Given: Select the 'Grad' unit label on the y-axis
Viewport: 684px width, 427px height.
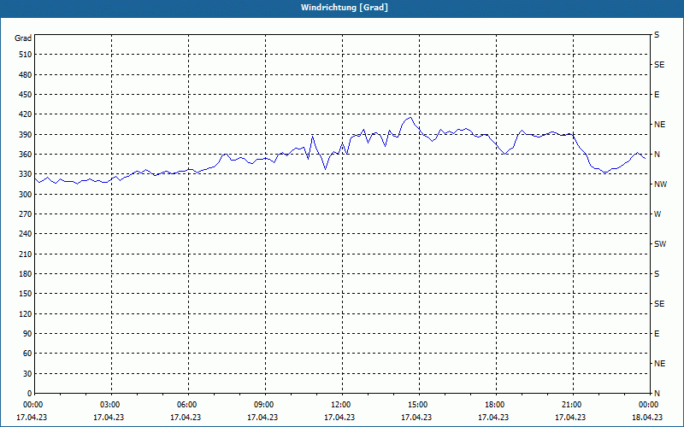Looking at the screenshot, I should pyautogui.click(x=23, y=38).
